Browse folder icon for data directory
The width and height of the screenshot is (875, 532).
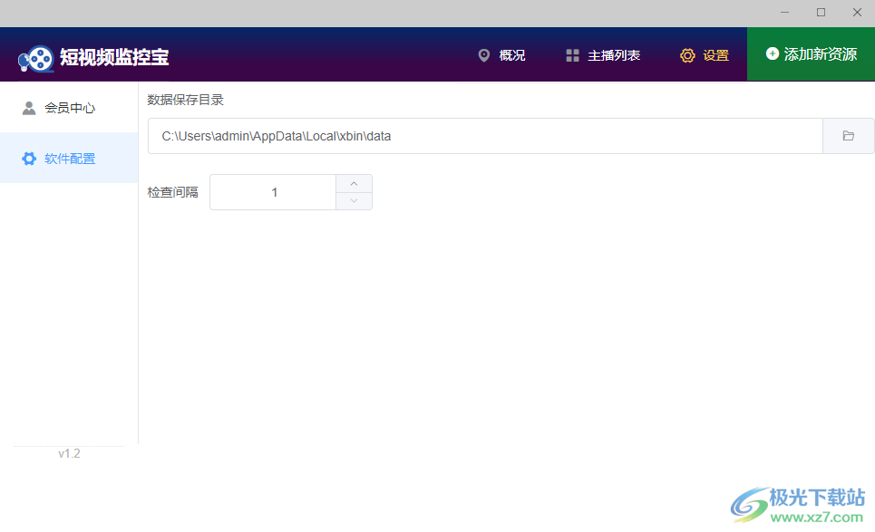pos(848,136)
